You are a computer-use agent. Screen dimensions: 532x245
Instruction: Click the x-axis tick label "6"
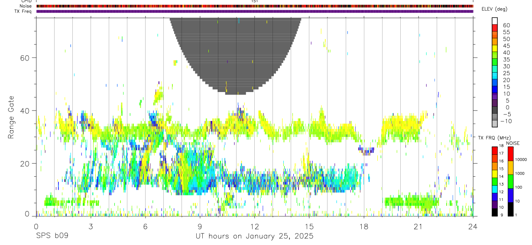point(145,226)
